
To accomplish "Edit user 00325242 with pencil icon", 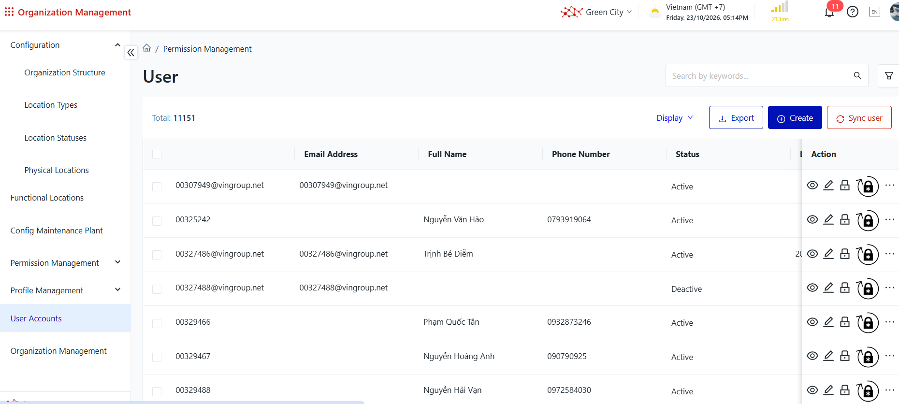I will click(x=828, y=219).
